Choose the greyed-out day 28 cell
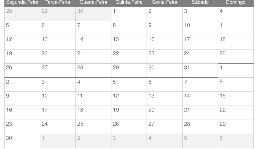258x149 pixels. pyautogui.click(x=22, y=14)
